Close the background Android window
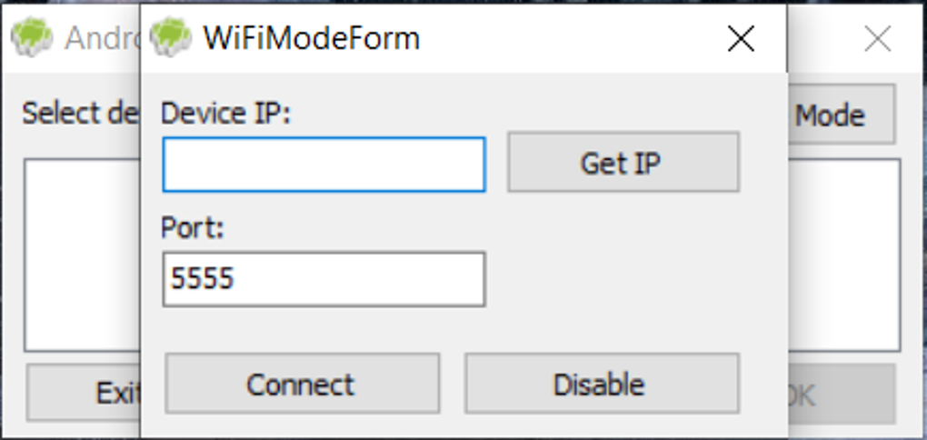The image size is (927, 440). click(877, 38)
